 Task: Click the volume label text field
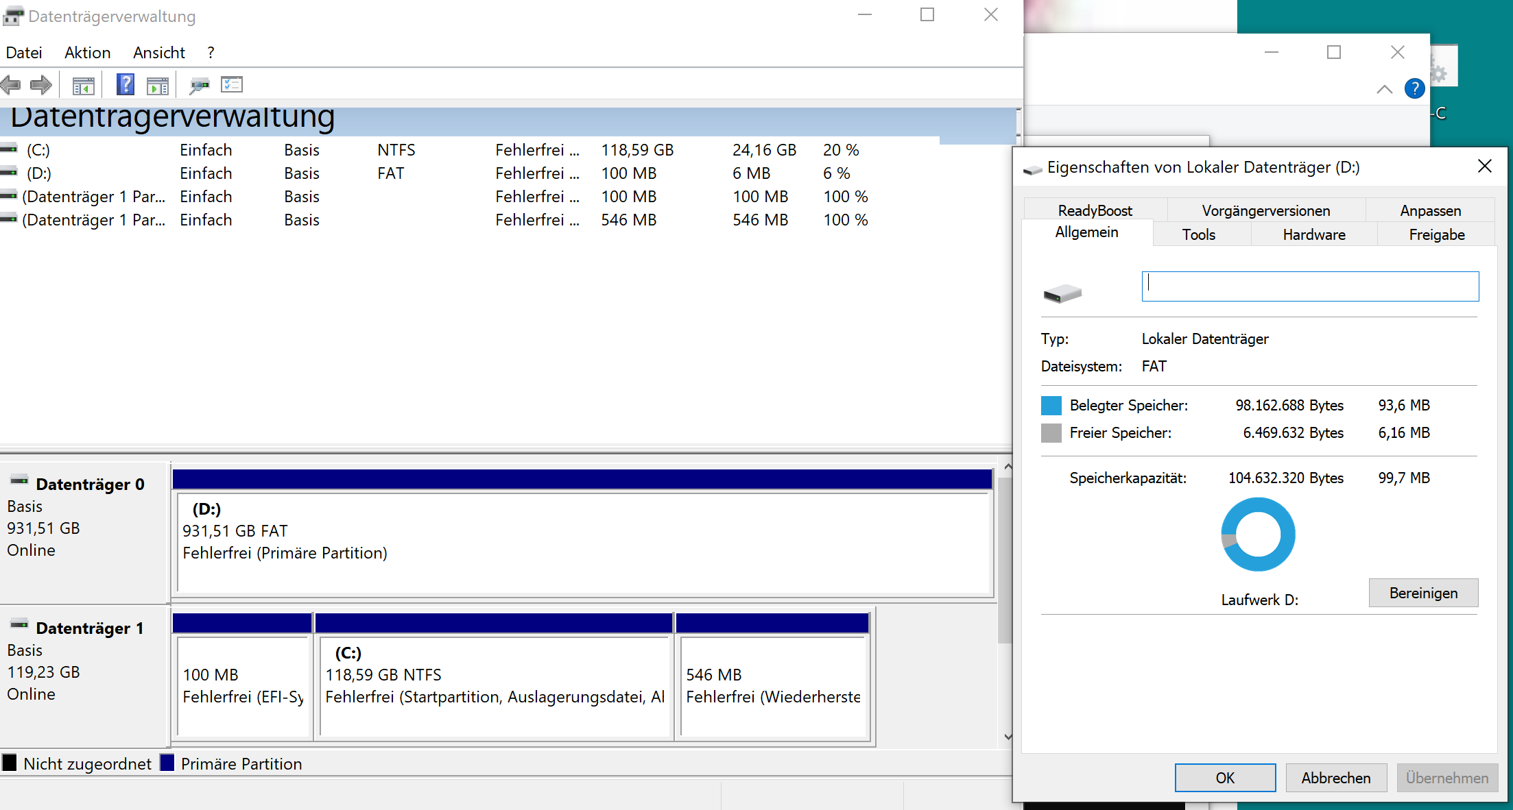[x=1309, y=286]
